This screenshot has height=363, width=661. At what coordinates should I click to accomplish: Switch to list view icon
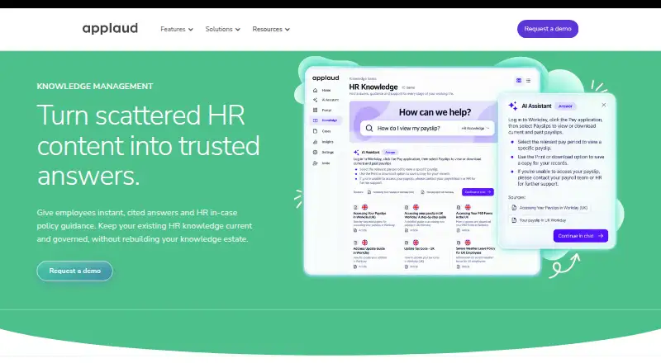click(528, 80)
